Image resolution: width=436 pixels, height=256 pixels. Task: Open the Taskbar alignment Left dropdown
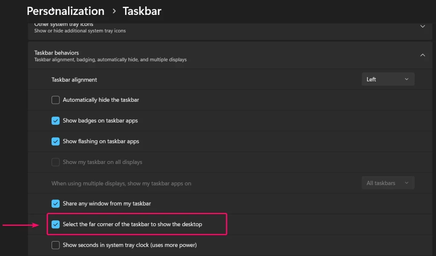(388, 79)
